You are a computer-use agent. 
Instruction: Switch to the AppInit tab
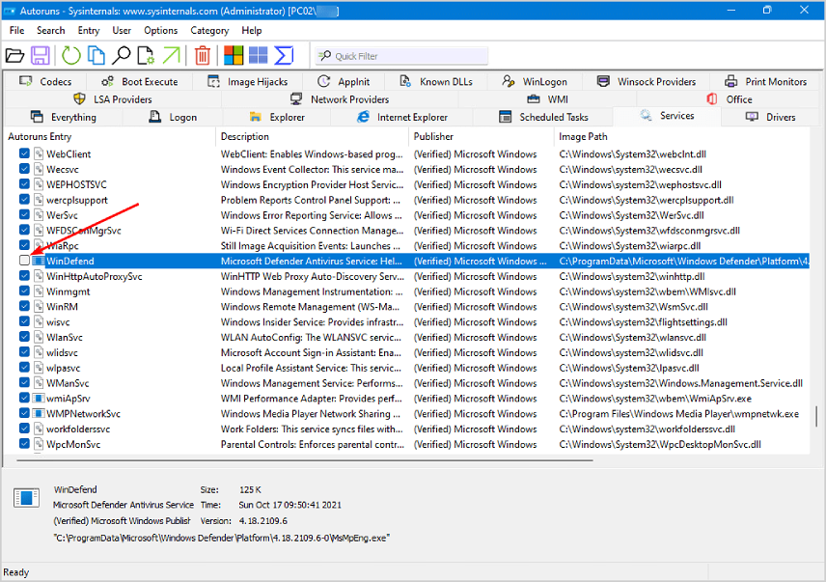tap(344, 82)
